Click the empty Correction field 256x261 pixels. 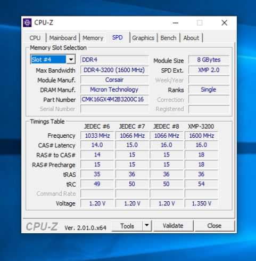click(x=209, y=99)
